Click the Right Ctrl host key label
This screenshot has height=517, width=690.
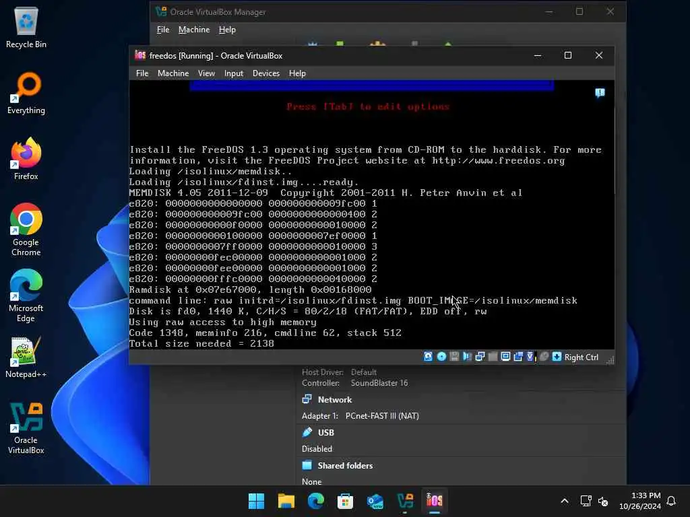click(x=582, y=357)
